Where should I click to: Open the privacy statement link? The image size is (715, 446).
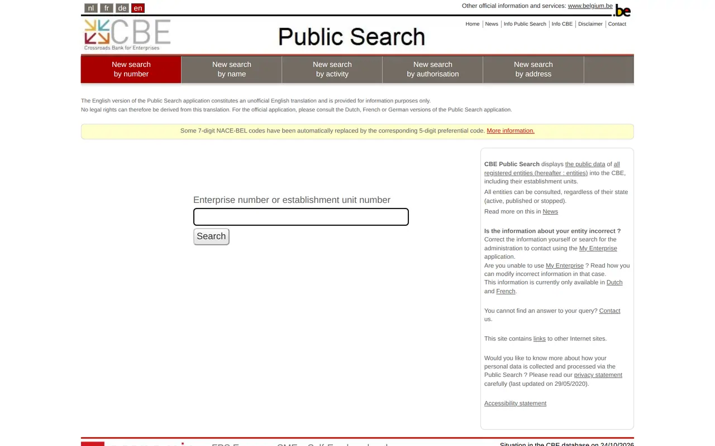[x=598, y=375]
